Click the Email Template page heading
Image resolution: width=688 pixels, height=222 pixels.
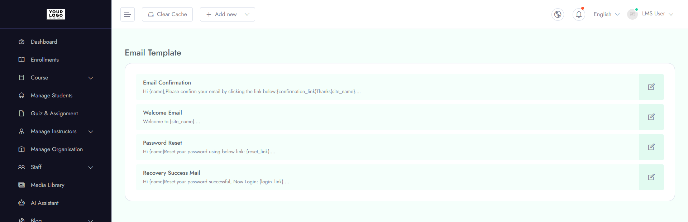pyautogui.click(x=153, y=53)
